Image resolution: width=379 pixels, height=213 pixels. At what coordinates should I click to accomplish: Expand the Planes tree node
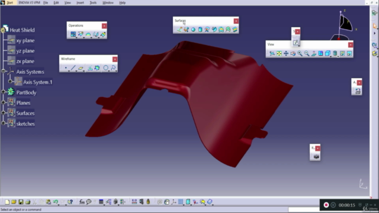click(x=3, y=102)
